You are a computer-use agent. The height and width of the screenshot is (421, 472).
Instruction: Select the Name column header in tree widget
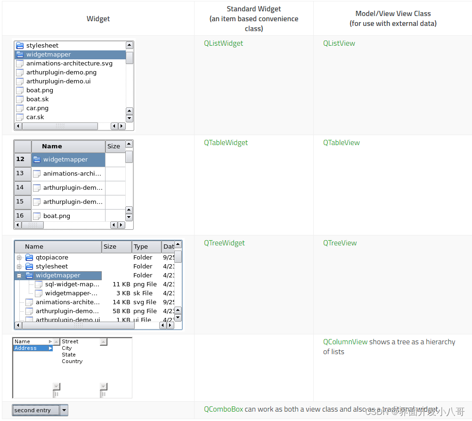(58, 247)
